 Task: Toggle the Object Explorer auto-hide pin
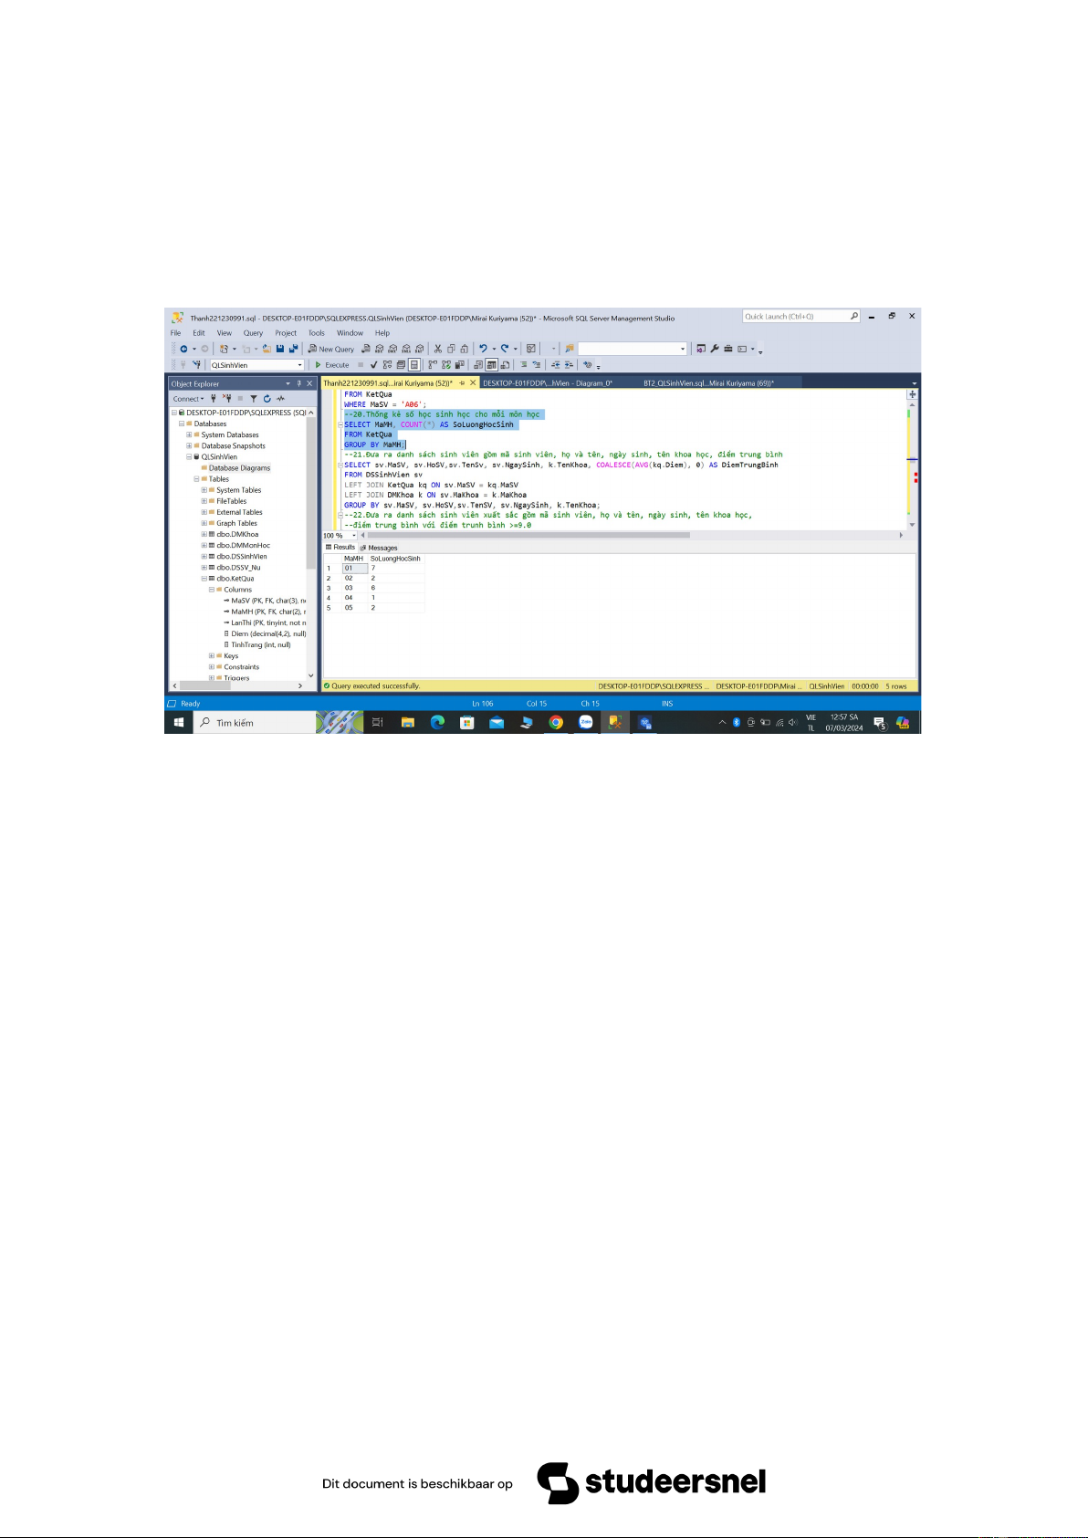pyautogui.click(x=298, y=383)
